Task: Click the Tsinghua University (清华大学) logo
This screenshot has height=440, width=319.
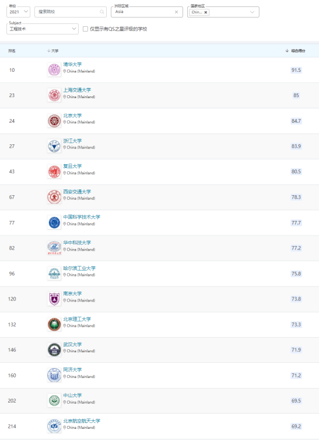Action: coord(54,70)
